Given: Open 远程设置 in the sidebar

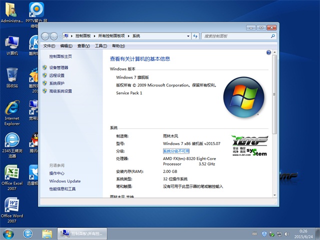Looking at the screenshot, I should (56, 75).
